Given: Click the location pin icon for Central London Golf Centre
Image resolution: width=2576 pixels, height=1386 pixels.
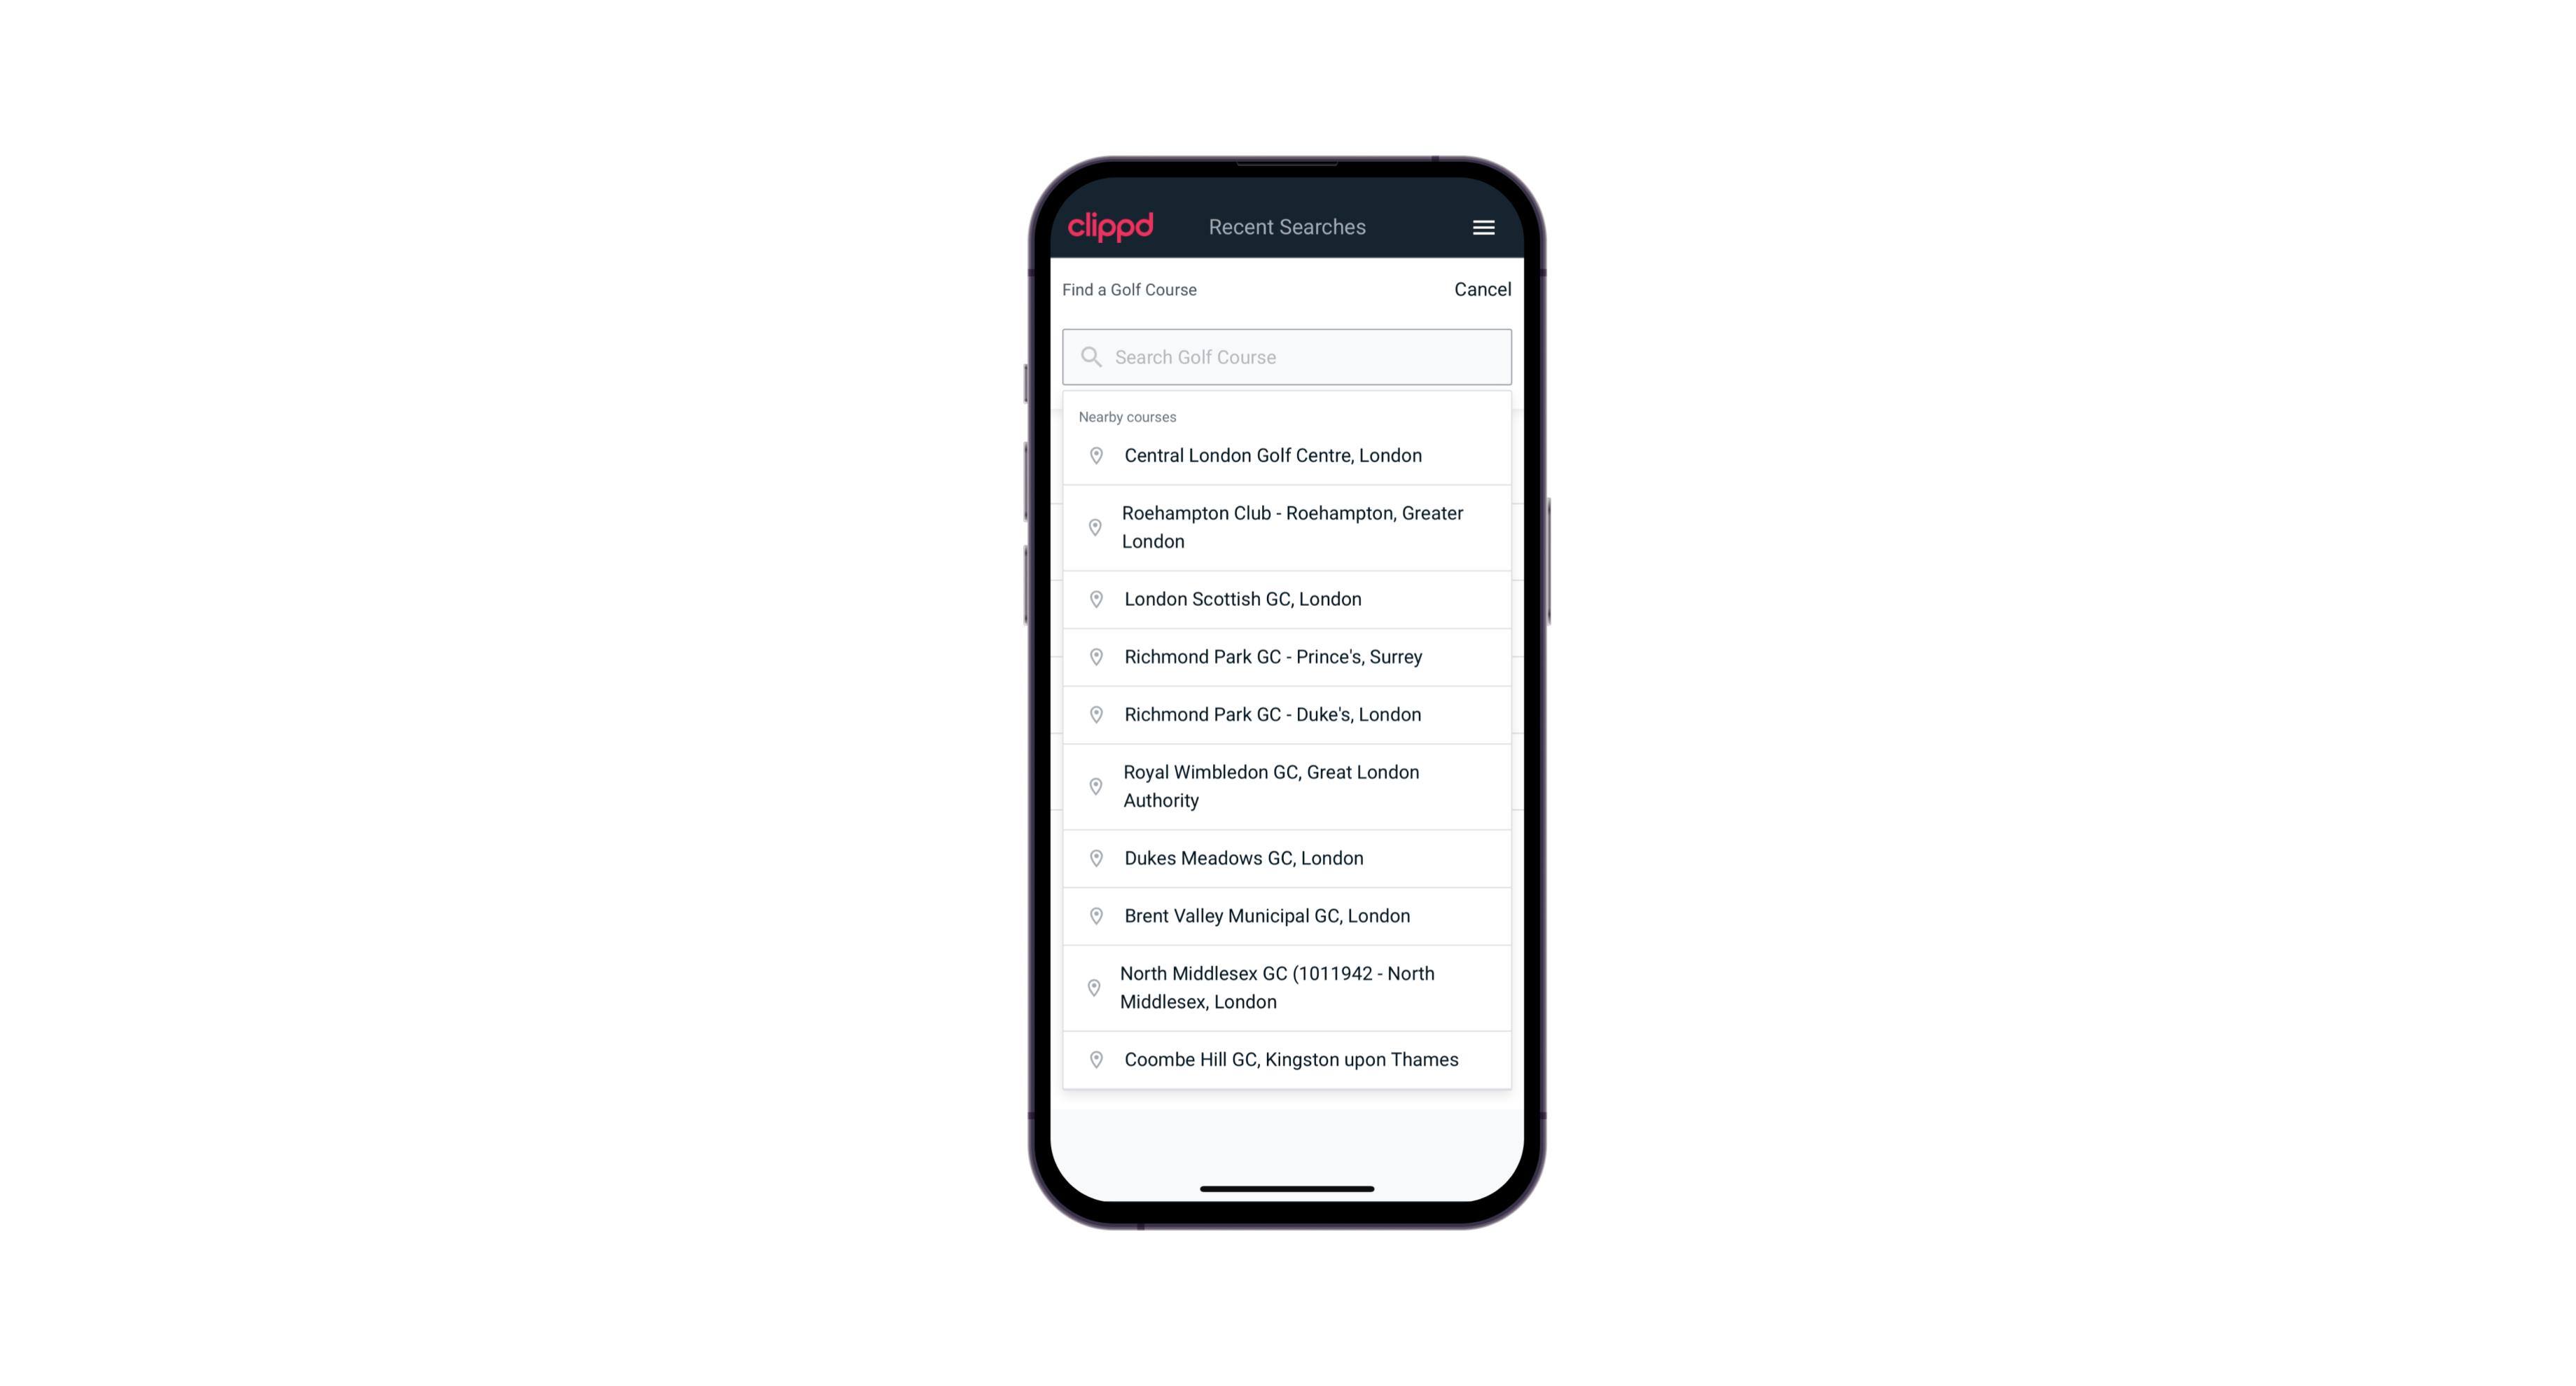Looking at the screenshot, I should click(x=1092, y=456).
